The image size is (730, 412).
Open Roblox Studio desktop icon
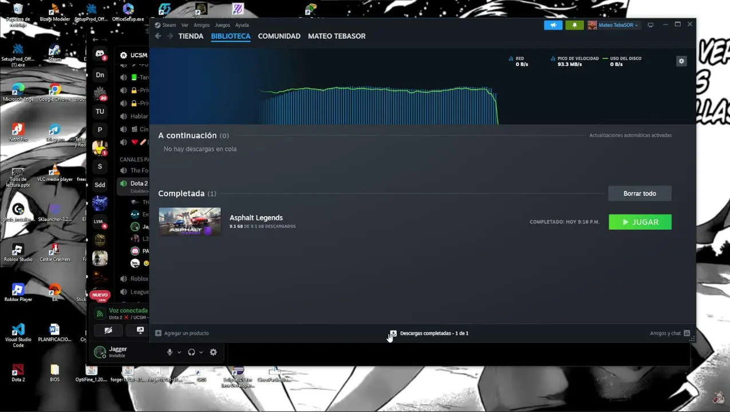click(18, 253)
